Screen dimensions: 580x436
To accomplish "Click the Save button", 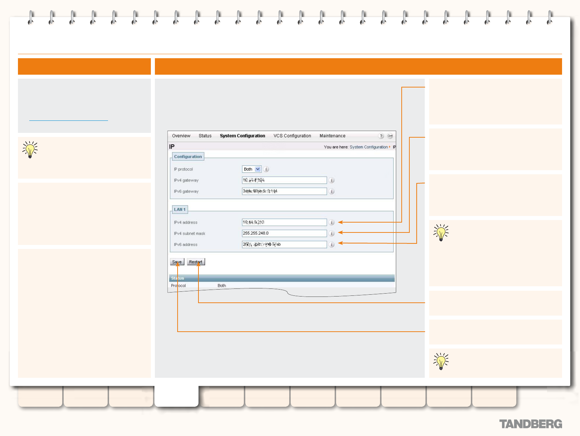I will 177,262.
